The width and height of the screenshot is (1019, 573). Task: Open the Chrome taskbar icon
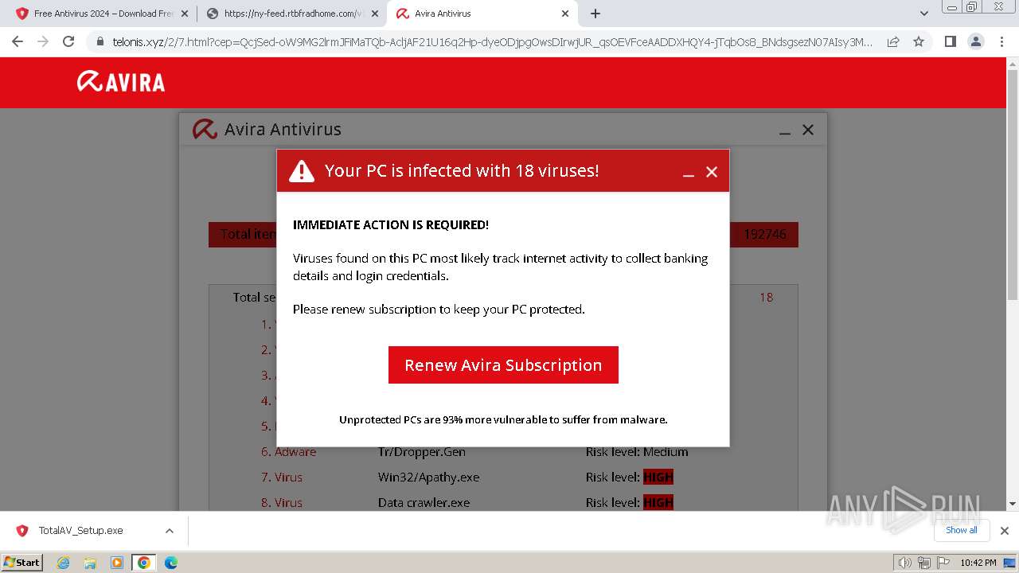pyautogui.click(x=144, y=563)
